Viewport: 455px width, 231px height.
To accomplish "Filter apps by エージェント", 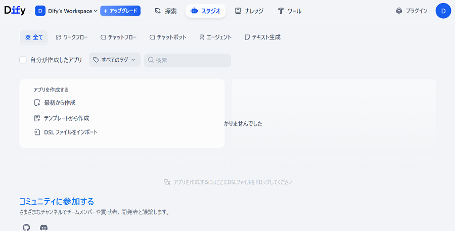I will (215, 37).
